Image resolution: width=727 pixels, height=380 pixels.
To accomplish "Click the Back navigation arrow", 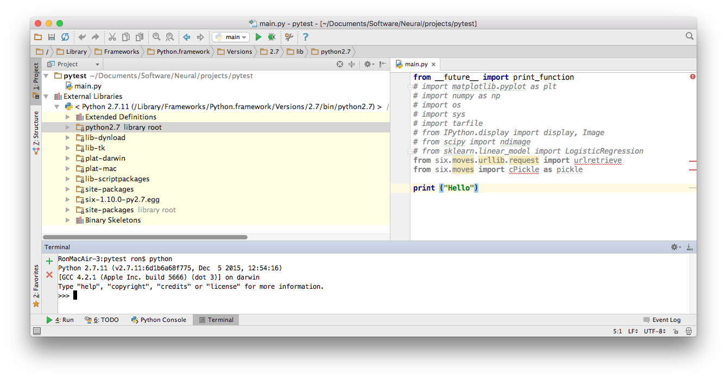I will tap(187, 37).
